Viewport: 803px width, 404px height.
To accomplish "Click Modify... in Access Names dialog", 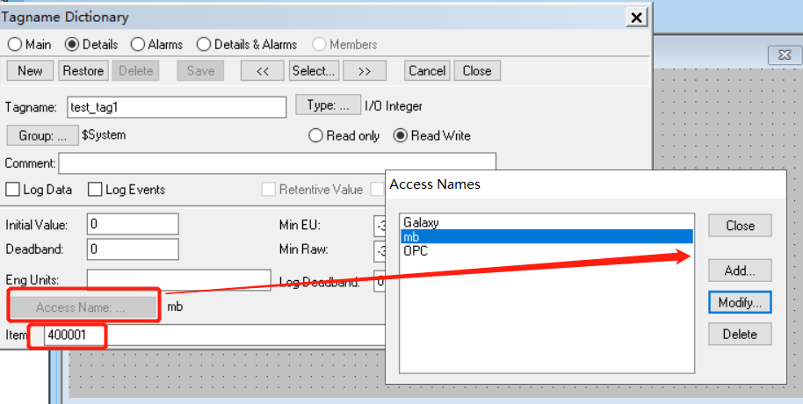I will tap(740, 303).
